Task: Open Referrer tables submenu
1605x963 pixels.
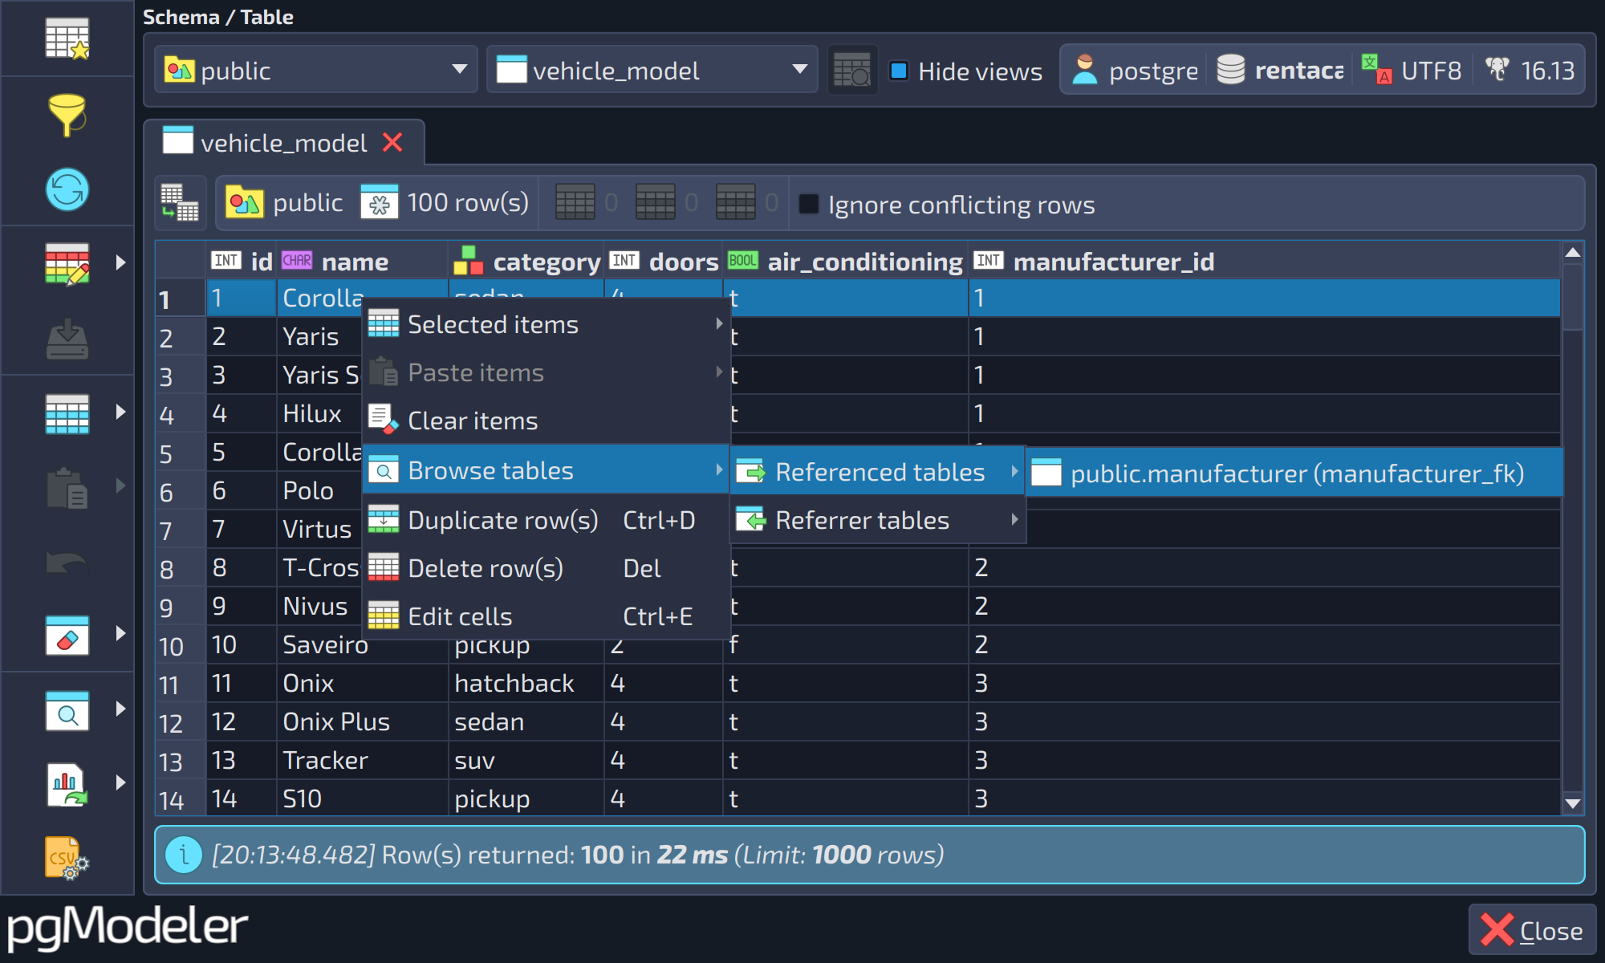Action: click(x=878, y=520)
